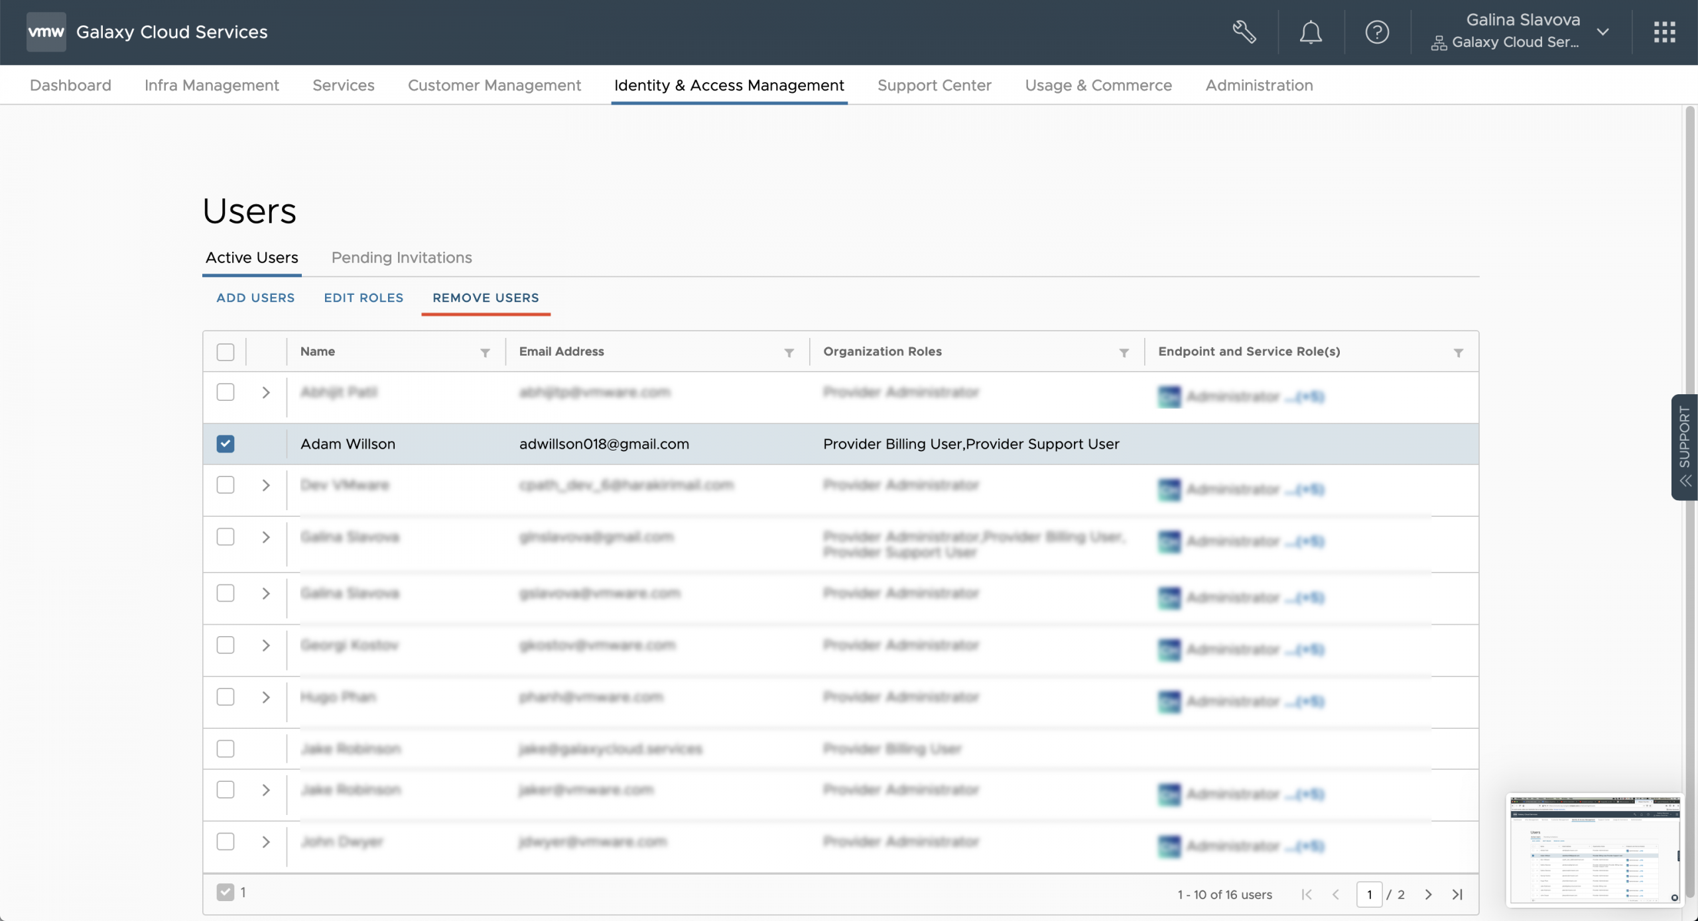Switch to Pending Invitations tab
The height and width of the screenshot is (921, 1698).
(401, 258)
